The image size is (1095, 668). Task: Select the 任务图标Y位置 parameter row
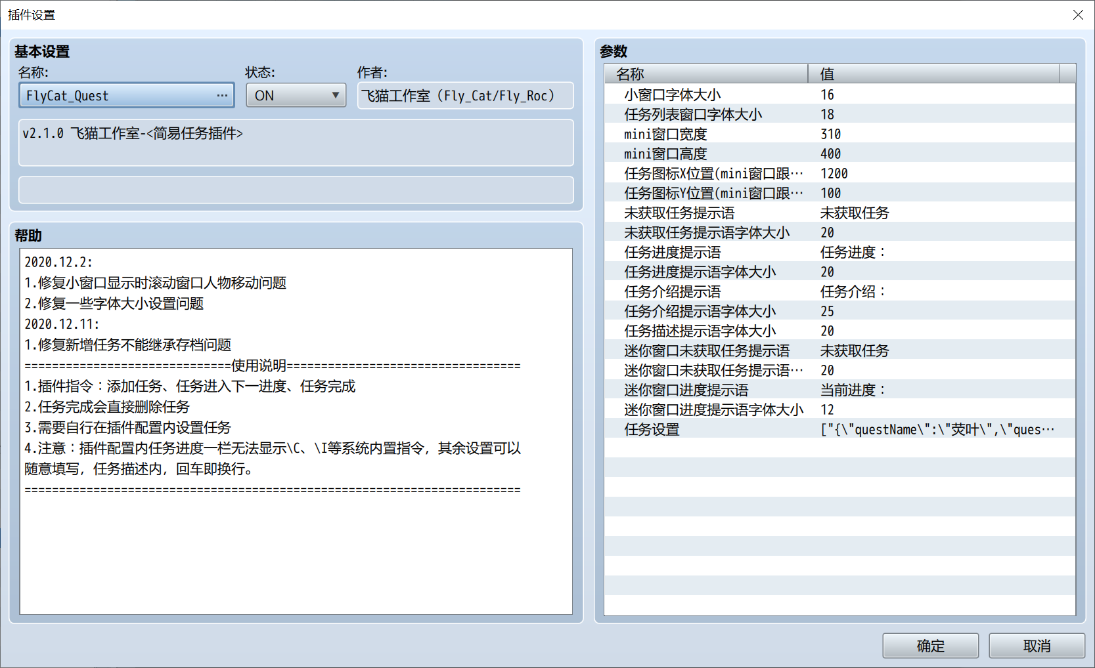[x=839, y=193]
